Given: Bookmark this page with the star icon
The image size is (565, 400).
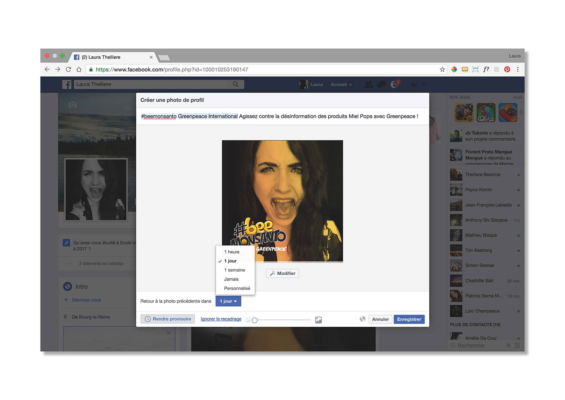Looking at the screenshot, I should tap(442, 70).
